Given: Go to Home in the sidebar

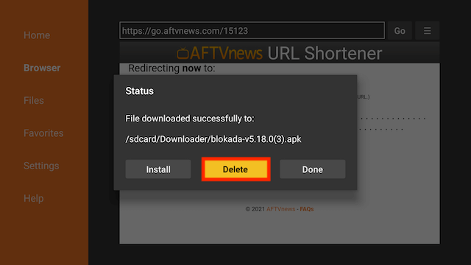Looking at the screenshot, I should (x=37, y=35).
